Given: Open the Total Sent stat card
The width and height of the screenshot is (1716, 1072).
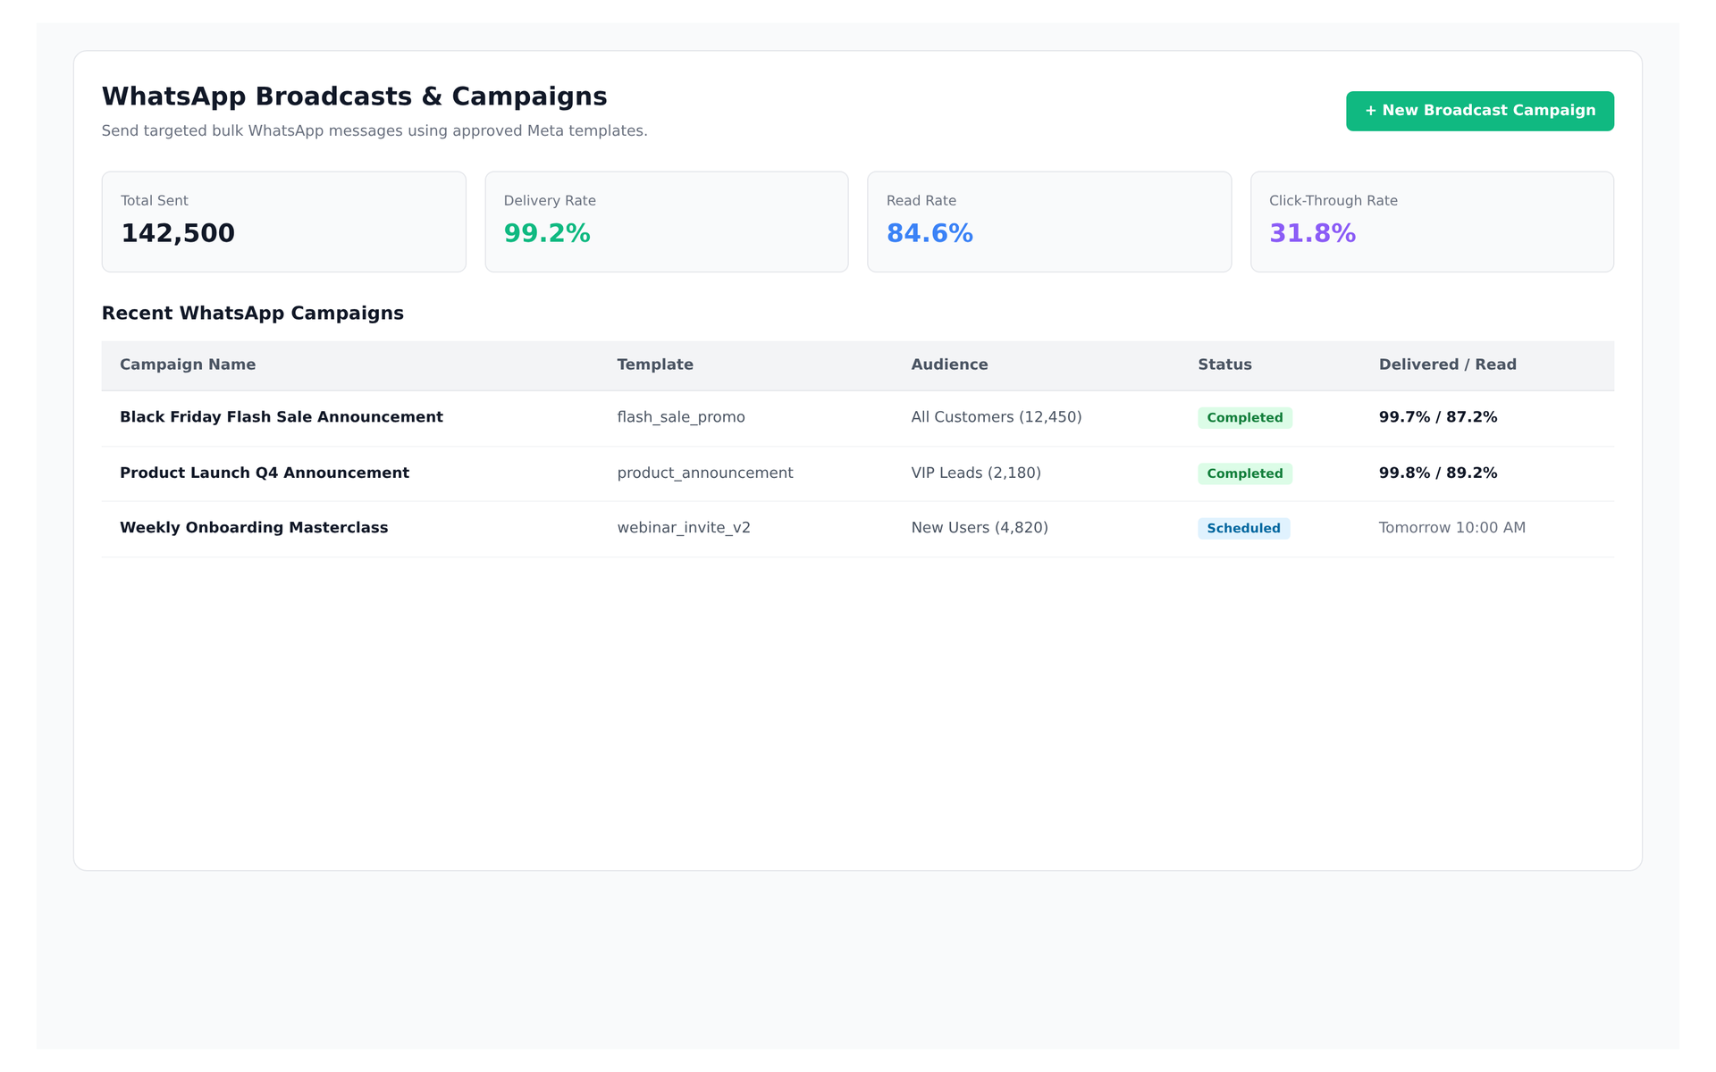Looking at the screenshot, I should pos(283,222).
